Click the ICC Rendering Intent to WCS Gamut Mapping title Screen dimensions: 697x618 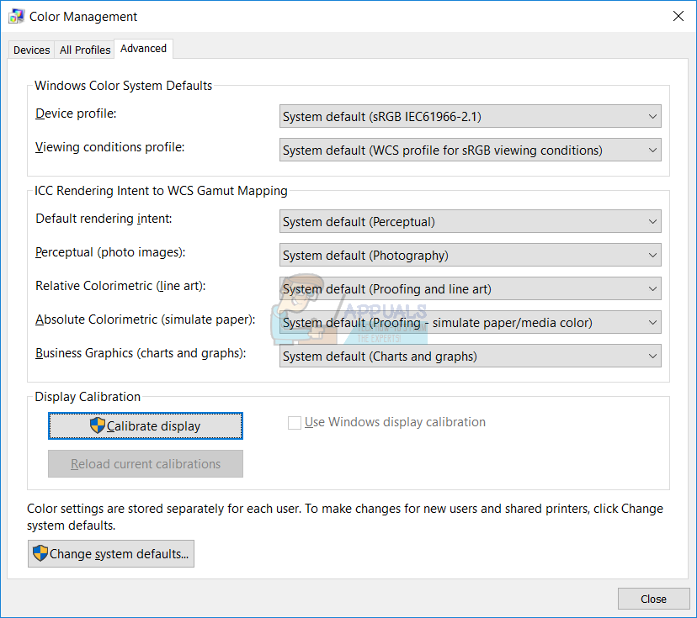161,191
